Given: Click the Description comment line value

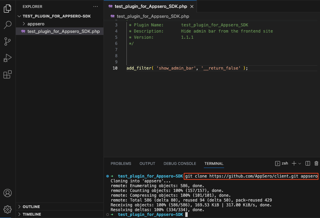Looking at the screenshot, I should click(227, 31).
